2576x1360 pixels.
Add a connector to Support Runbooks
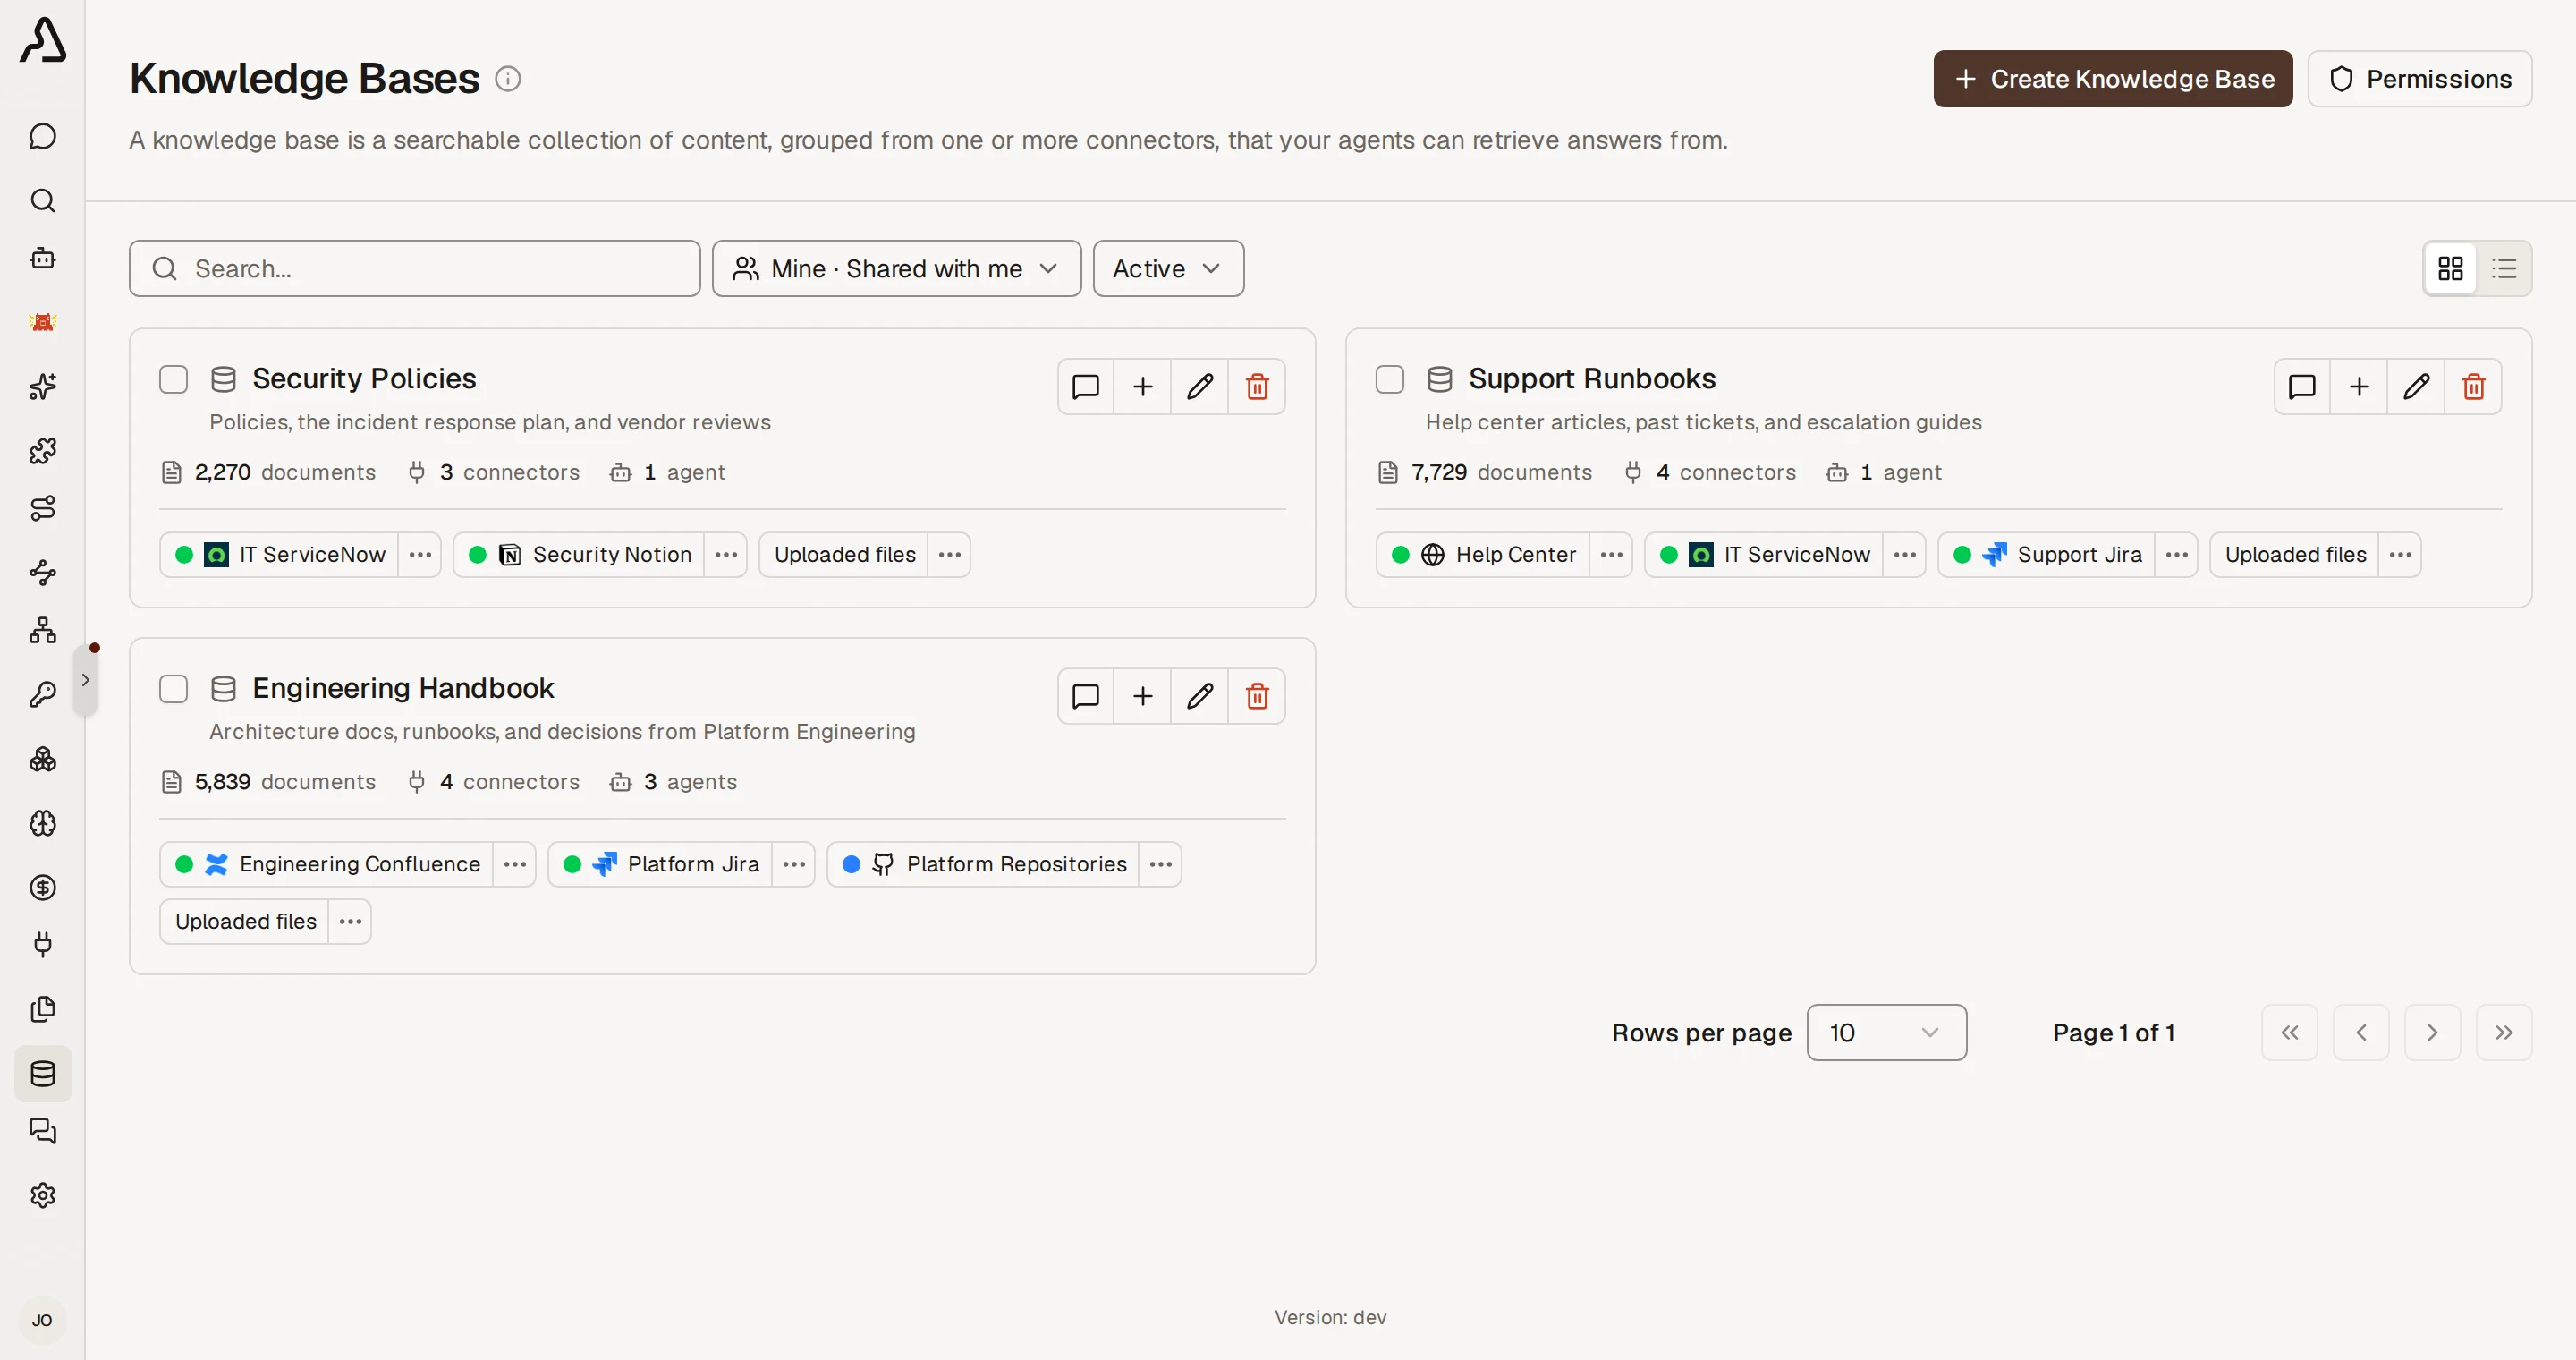[x=2359, y=386]
